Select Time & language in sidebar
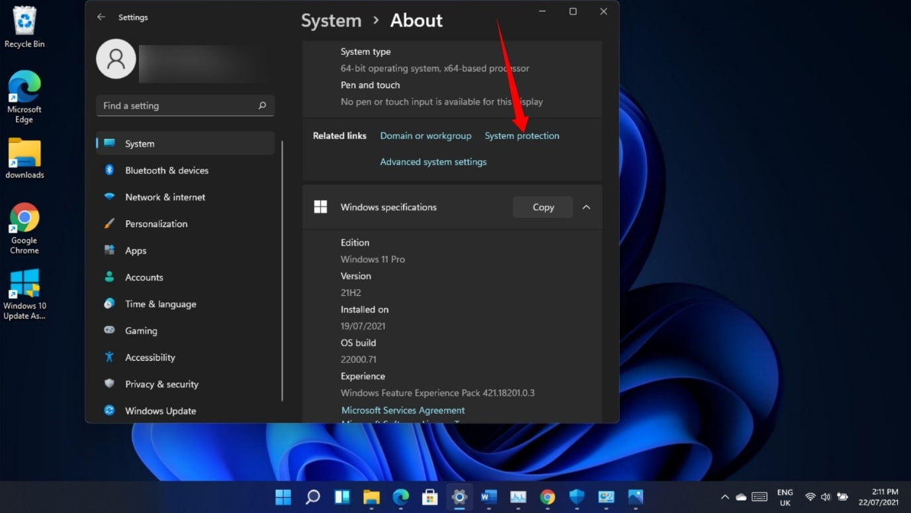The image size is (911, 513). [160, 304]
